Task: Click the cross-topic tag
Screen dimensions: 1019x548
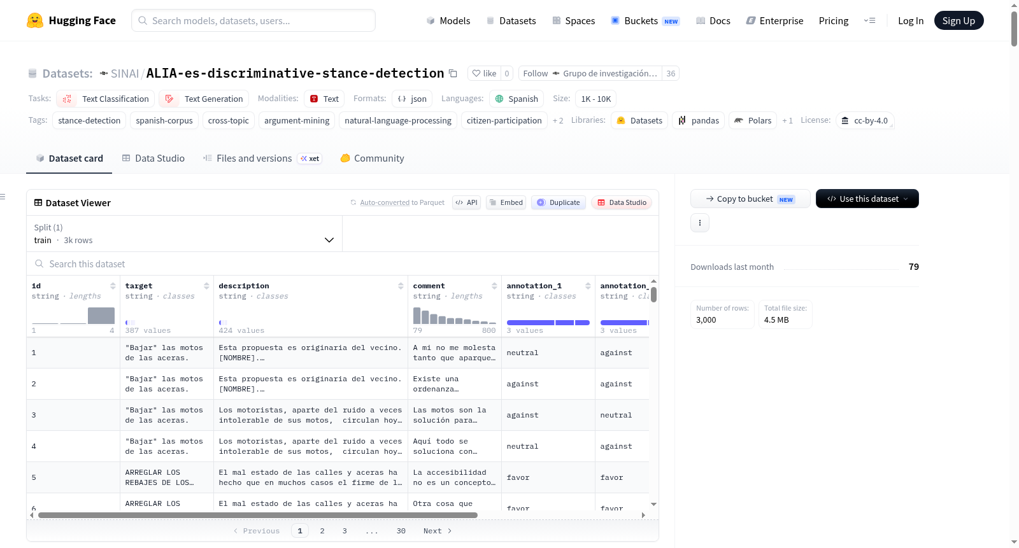Action: [x=229, y=120]
